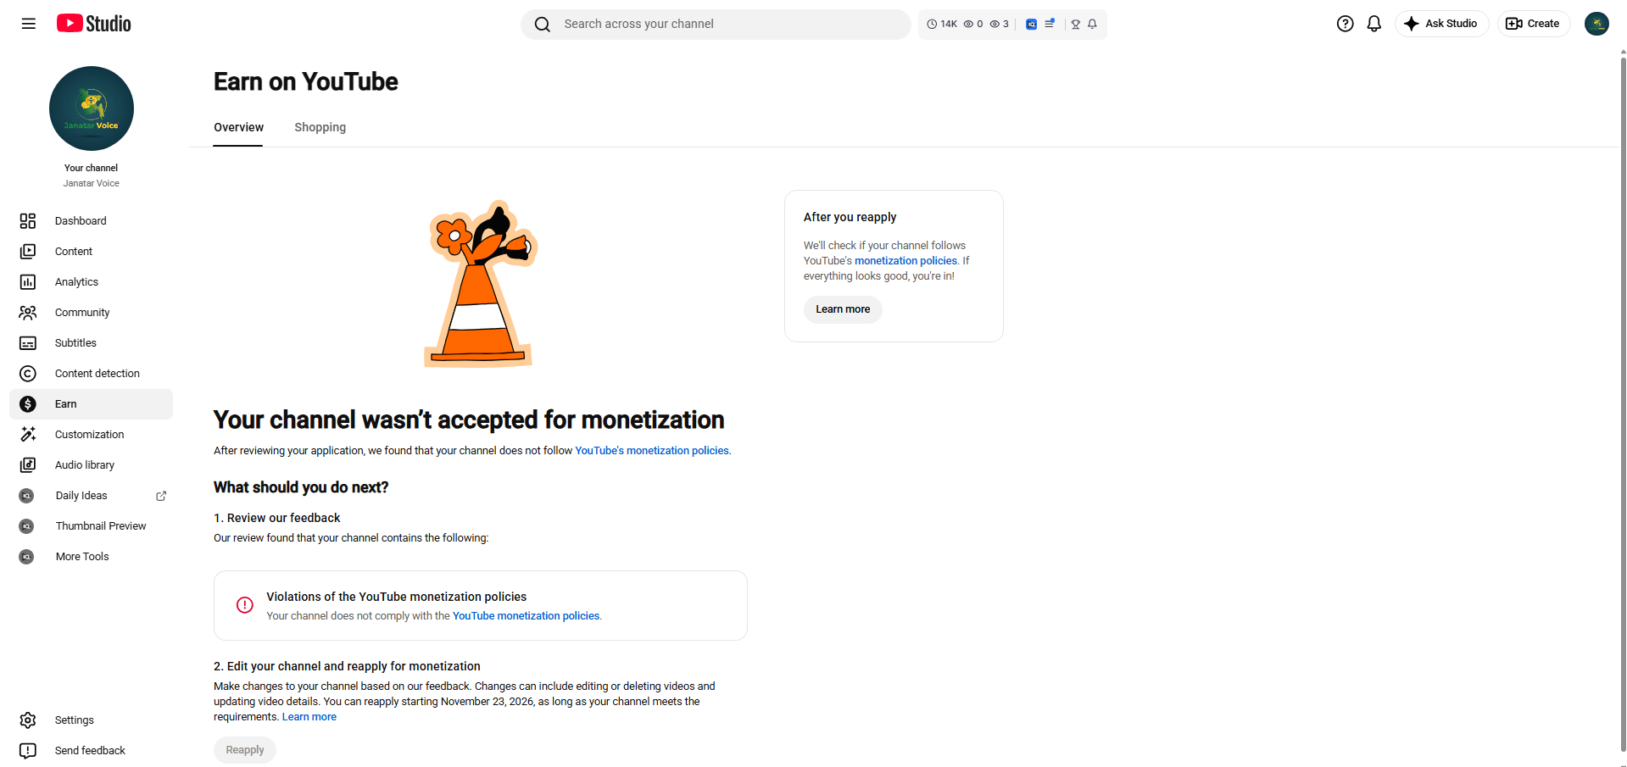Viewport: 1627px width, 767px height.
Task: Click the Create button
Action: pos(1533,24)
